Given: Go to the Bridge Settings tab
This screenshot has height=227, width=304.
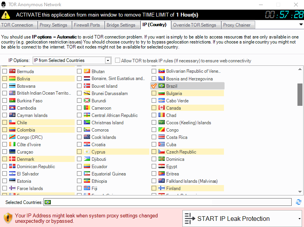Looking at the screenshot, I should pyautogui.click(x=122, y=25).
